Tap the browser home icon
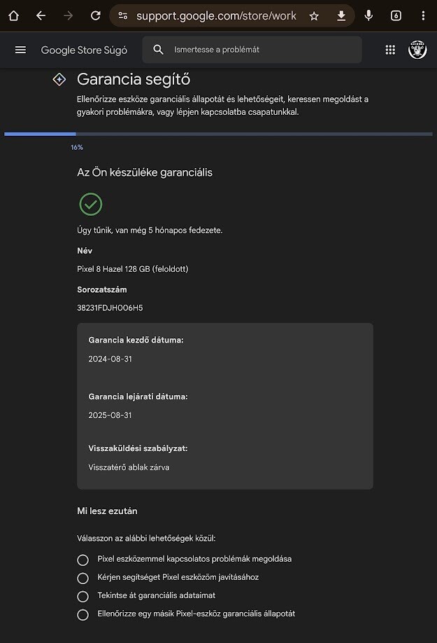Viewport: 437px width, 643px height. (x=13, y=15)
